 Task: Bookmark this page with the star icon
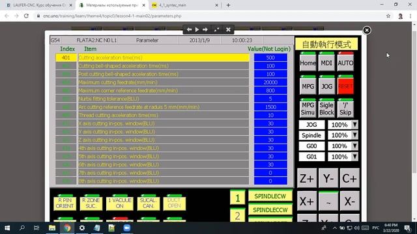388,16
